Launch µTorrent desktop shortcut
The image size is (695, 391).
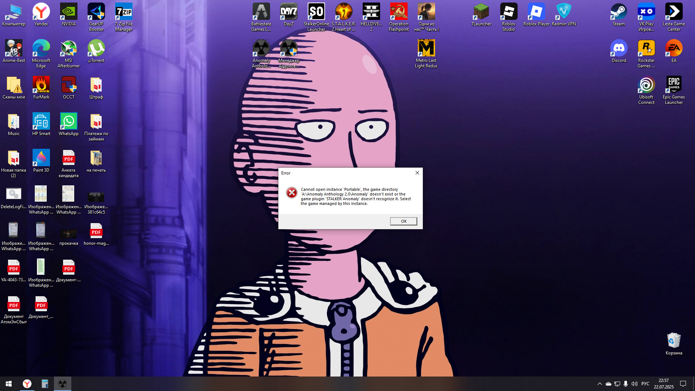point(96,51)
